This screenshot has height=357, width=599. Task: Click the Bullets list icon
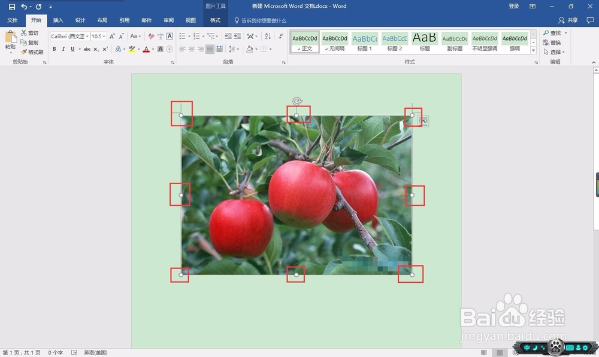tap(182, 36)
